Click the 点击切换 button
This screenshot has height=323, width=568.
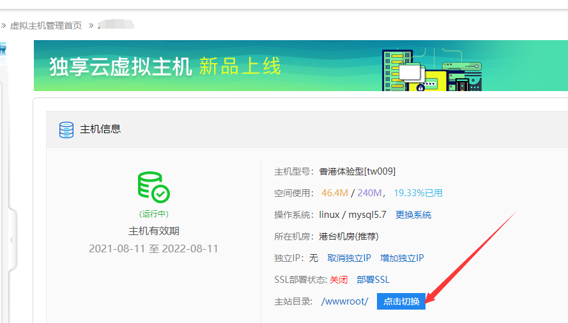pyautogui.click(x=401, y=301)
